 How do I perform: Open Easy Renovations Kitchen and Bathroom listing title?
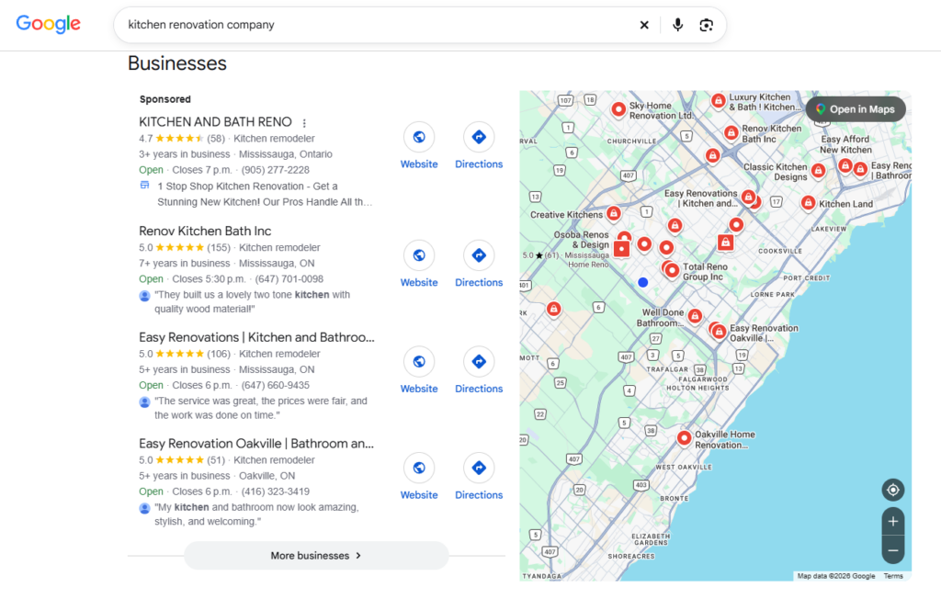coord(257,337)
